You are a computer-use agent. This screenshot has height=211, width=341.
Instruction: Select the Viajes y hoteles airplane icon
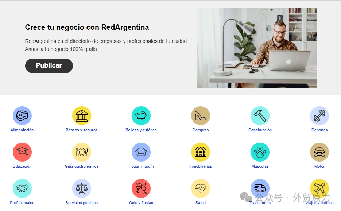(x=319, y=188)
